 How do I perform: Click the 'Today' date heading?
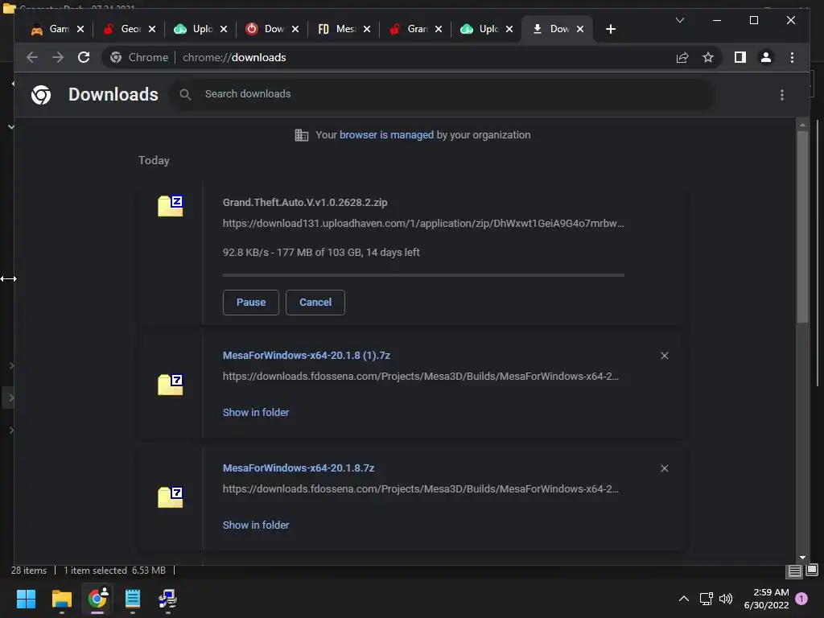pyautogui.click(x=154, y=160)
